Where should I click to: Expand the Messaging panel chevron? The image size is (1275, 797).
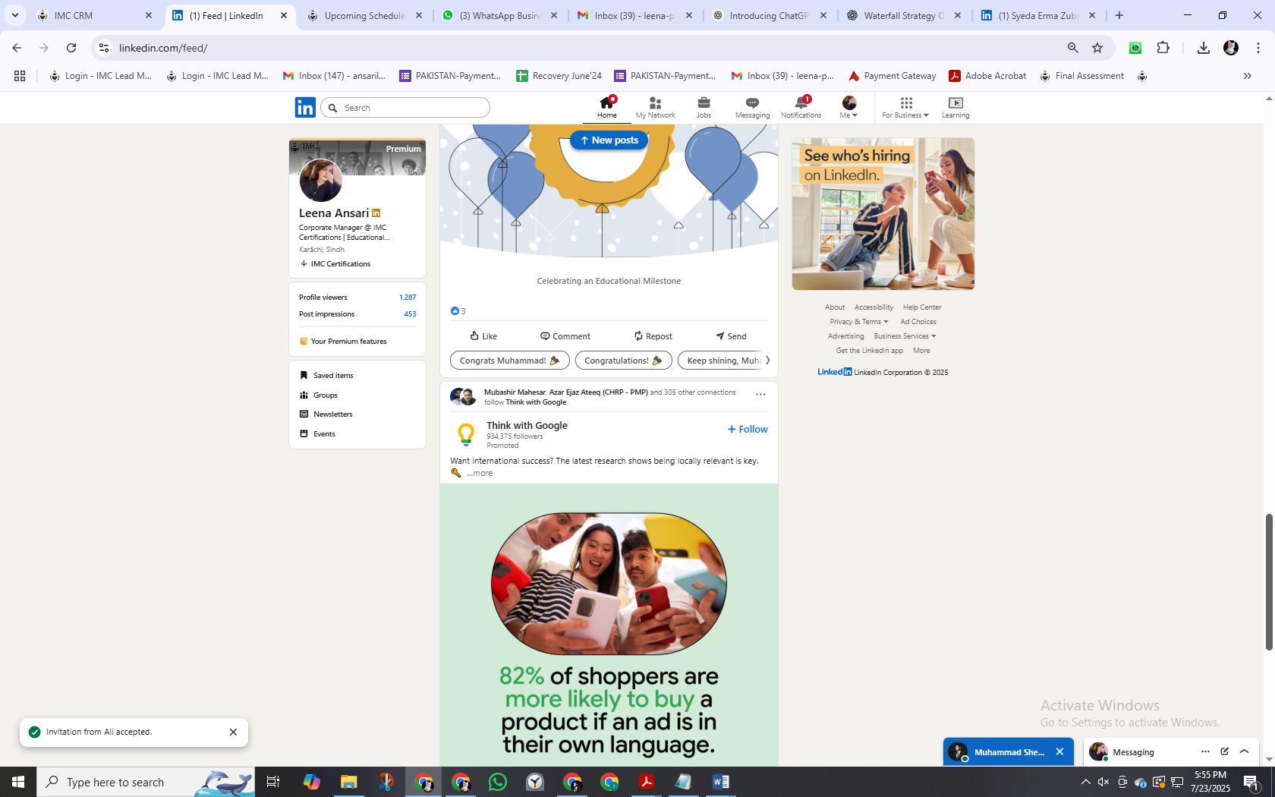point(1244,751)
